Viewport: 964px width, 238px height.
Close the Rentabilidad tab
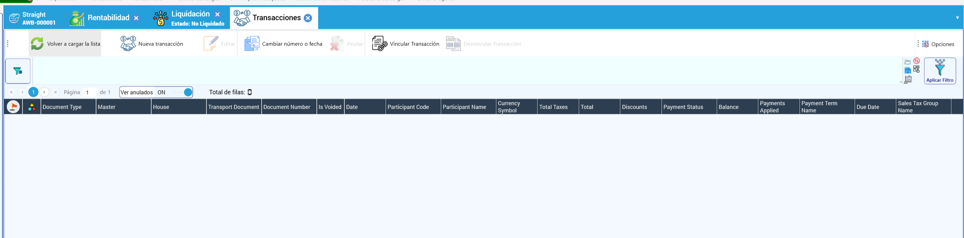pos(136,18)
